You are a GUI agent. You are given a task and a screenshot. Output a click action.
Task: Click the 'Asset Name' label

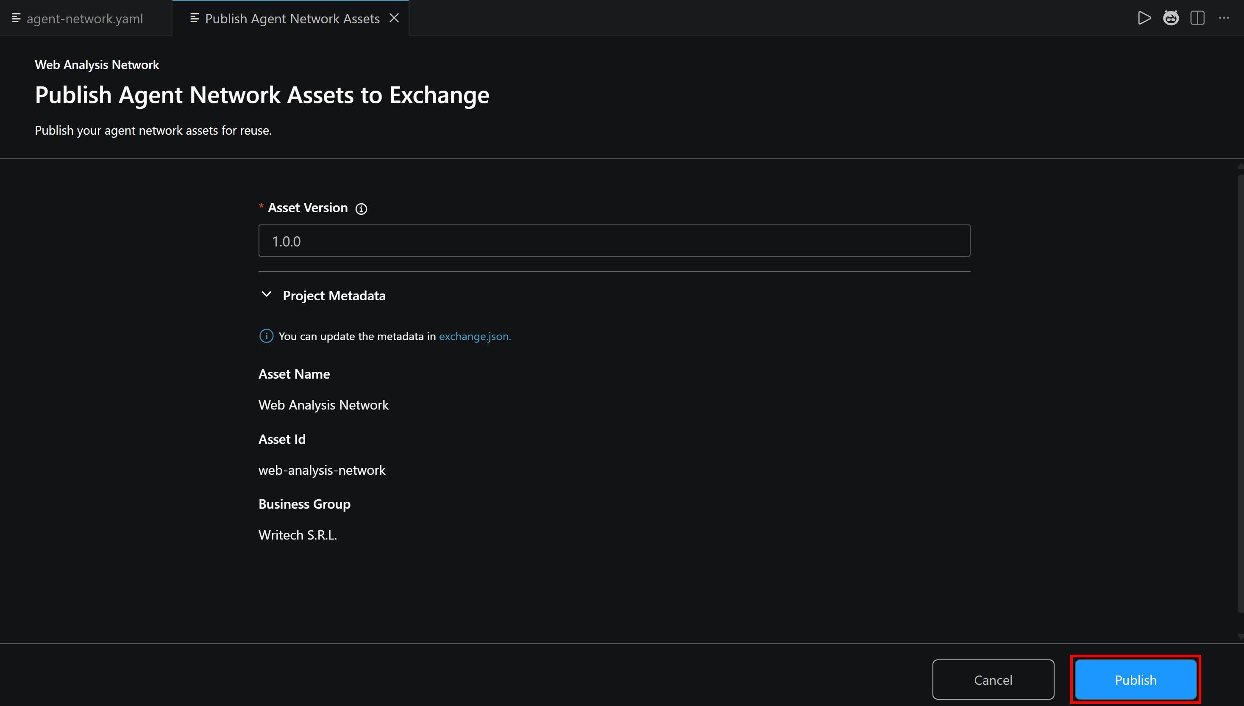294,374
